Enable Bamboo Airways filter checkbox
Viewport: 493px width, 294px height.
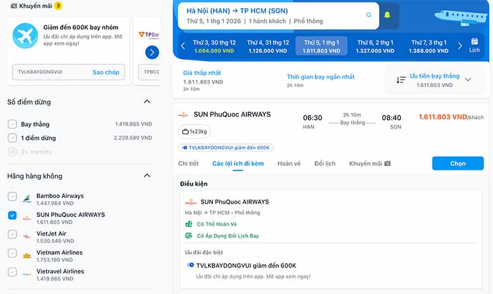tap(12, 196)
